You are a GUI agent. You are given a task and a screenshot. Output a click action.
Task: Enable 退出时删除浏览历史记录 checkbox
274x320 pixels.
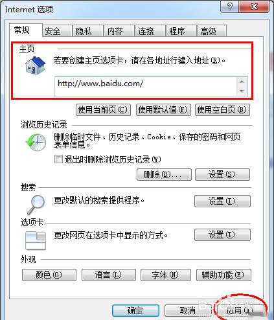pos(58,159)
